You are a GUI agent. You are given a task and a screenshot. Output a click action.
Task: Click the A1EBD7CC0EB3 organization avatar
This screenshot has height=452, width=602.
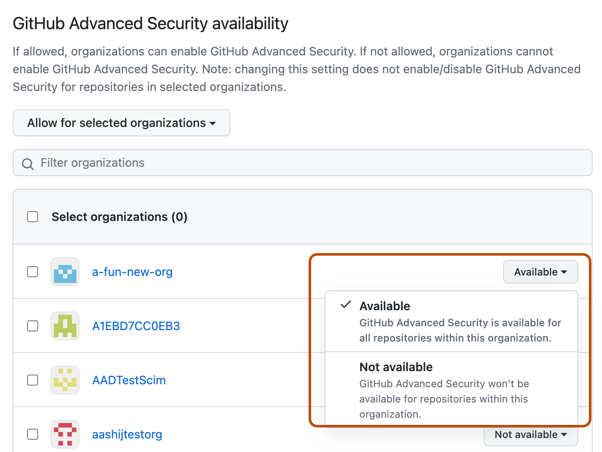[65, 326]
